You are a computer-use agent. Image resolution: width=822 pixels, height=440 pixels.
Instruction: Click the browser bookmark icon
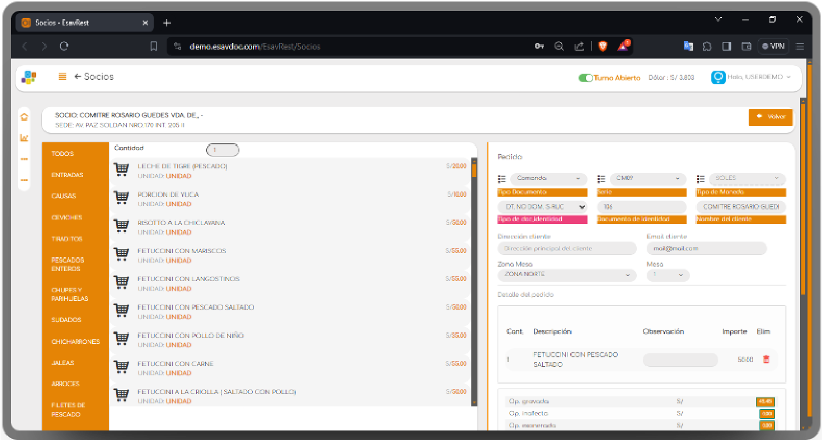point(154,46)
